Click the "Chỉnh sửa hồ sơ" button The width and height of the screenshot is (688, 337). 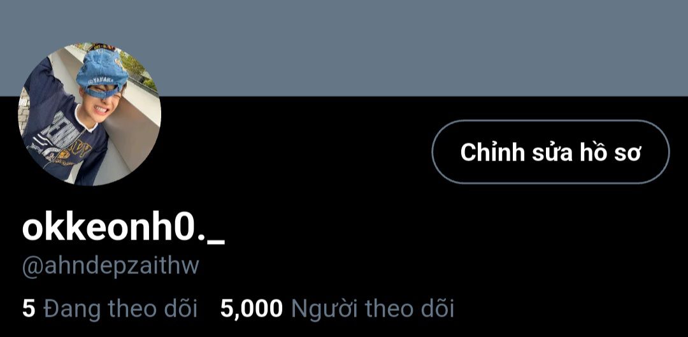pos(550,152)
